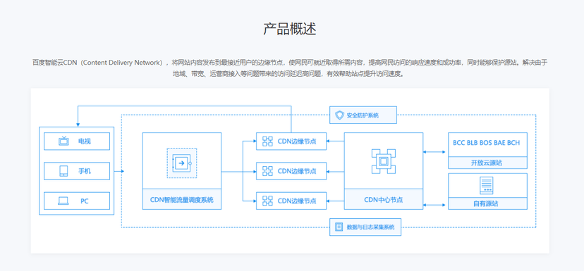Click the top CDN边缘节点 text
584x271 pixels.
[297, 141]
